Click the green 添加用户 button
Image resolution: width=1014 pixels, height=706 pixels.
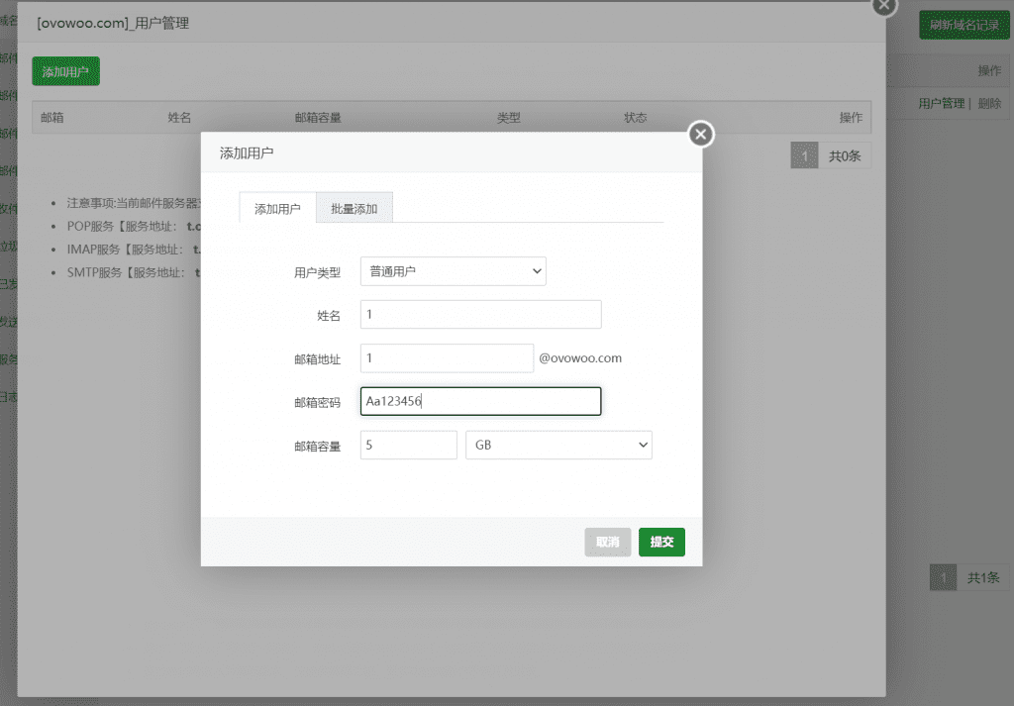pos(65,71)
